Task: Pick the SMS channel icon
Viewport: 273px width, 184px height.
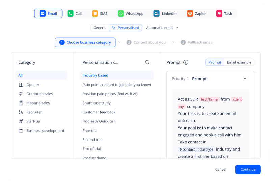Action: [x=95, y=14]
